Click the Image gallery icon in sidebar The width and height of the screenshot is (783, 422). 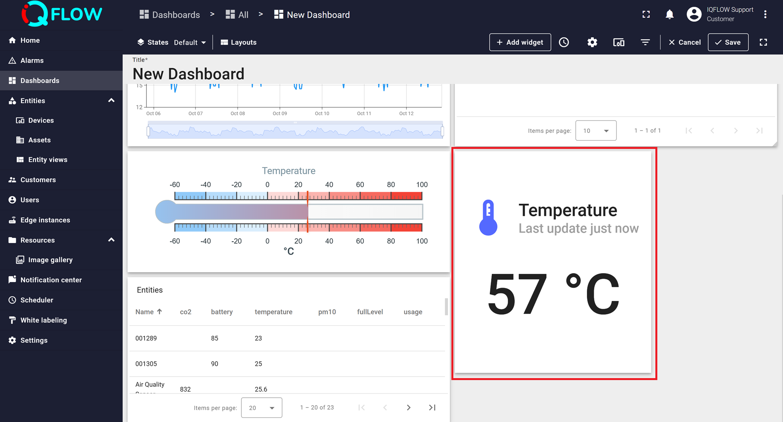[20, 259]
